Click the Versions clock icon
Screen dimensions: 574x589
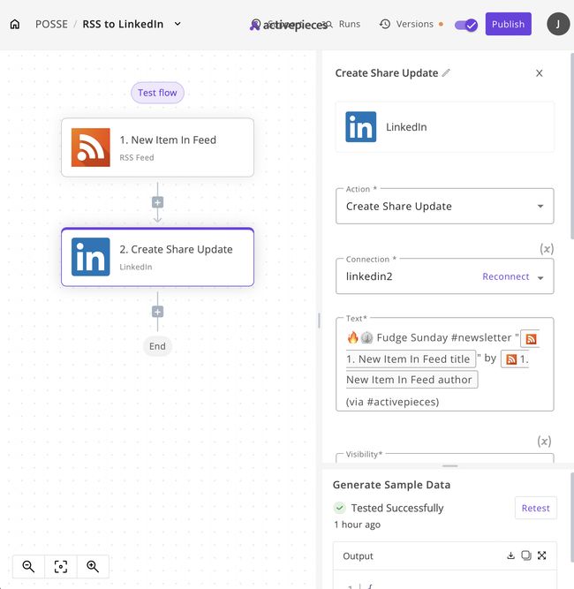[x=385, y=24]
